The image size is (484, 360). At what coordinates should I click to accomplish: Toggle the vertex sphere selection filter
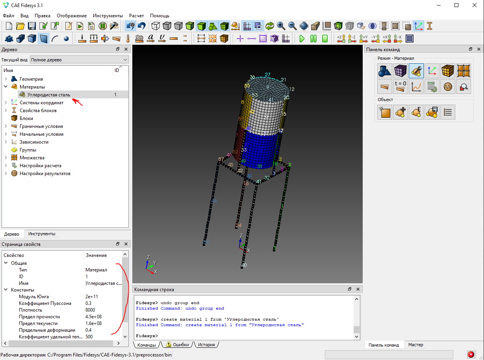point(66,39)
